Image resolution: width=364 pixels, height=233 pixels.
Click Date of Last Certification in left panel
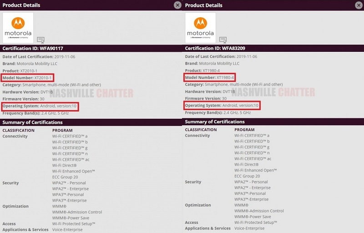[x=39, y=56]
